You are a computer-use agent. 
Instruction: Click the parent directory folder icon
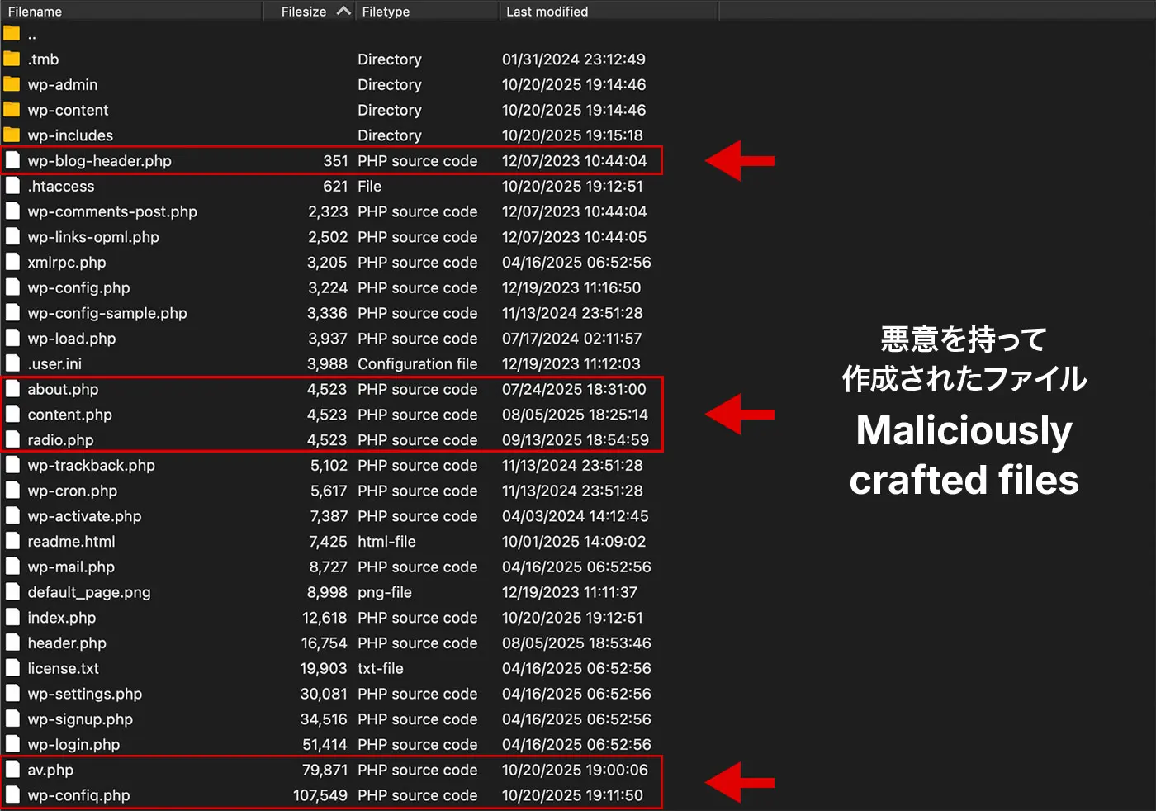tap(12, 34)
